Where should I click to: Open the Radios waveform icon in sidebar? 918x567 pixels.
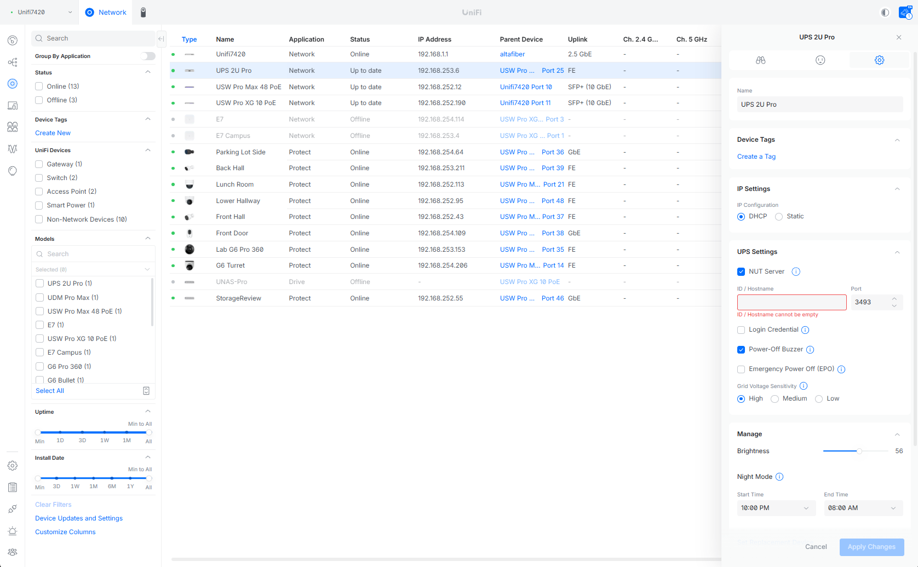pyautogui.click(x=13, y=149)
